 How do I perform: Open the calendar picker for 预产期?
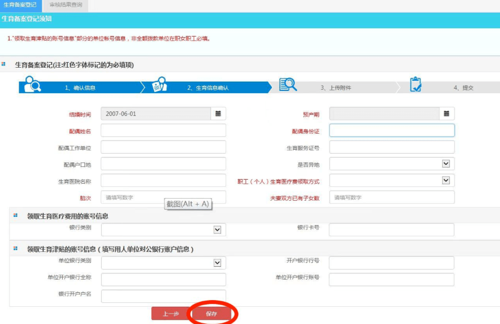447,114
